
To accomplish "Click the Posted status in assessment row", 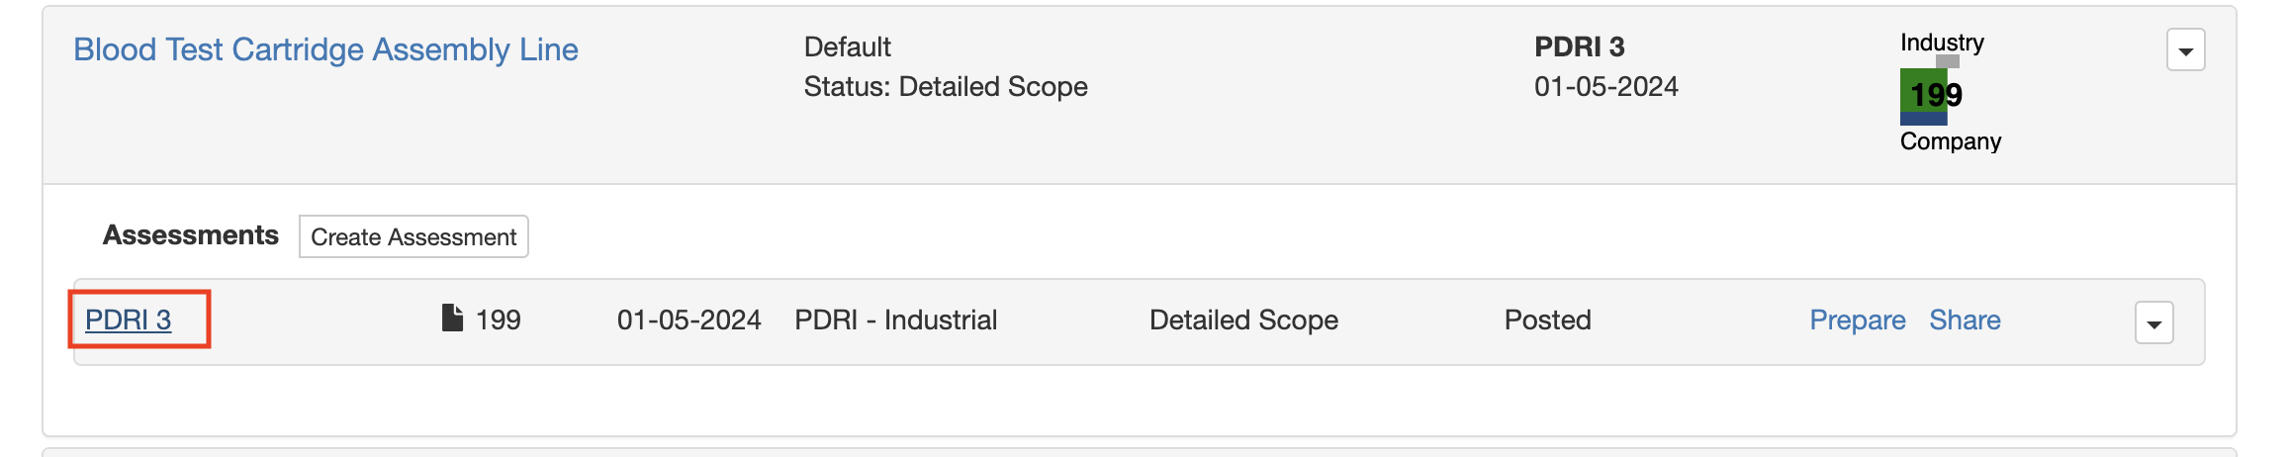I will point(1547,320).
